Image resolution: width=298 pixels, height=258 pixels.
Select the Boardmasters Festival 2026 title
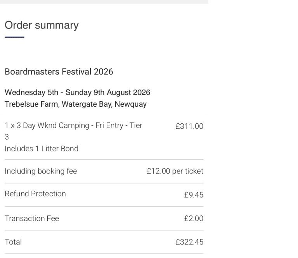click(x=59, y=72)
